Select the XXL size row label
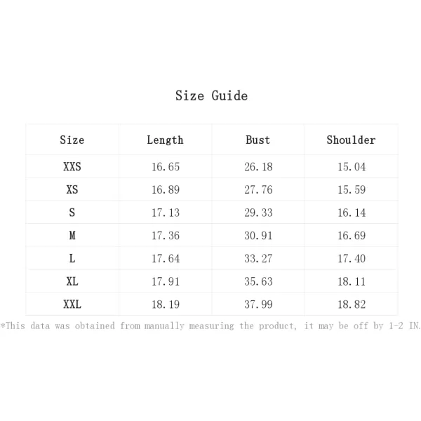Viewport: 421px width, 421px height. pos(72,305)
